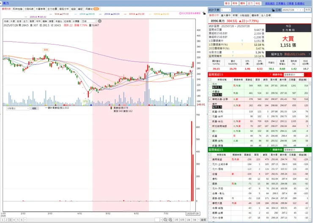Expand page-number arrow after page 6
Screen dimensions: 313x223
point(25,220)
